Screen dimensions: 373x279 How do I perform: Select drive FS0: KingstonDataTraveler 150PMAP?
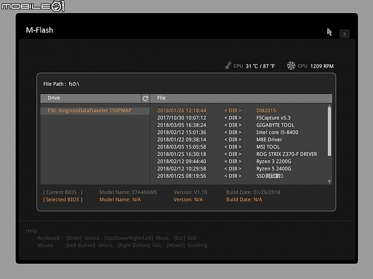pyautogui.click(x=95, y=111)
